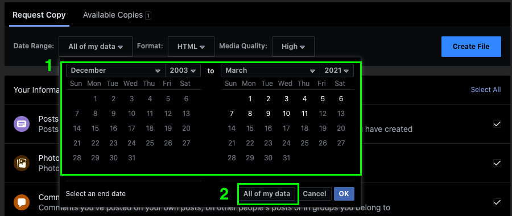Viewport: 512px width, 216px height.
Task: Uncheck the Photos row checkbox
Action: 497,163
